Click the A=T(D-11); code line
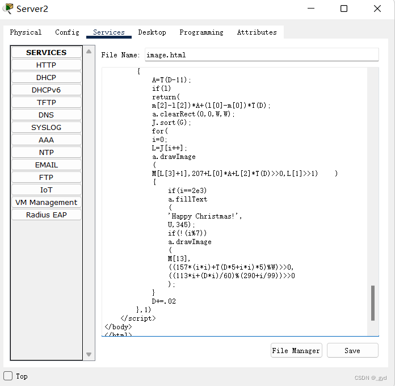 pos(171,80)
